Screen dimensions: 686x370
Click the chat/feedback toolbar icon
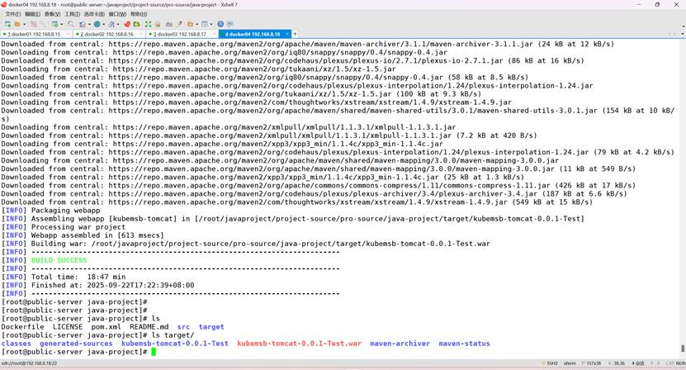229,24
